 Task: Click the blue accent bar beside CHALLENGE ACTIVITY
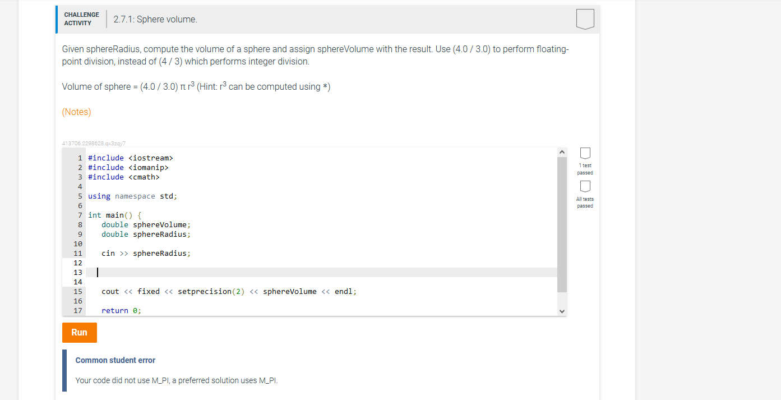tap(56, 19)
